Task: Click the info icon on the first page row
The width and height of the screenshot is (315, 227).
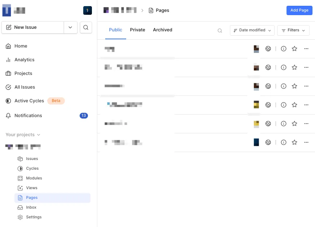Action: (x=284, y=49)
